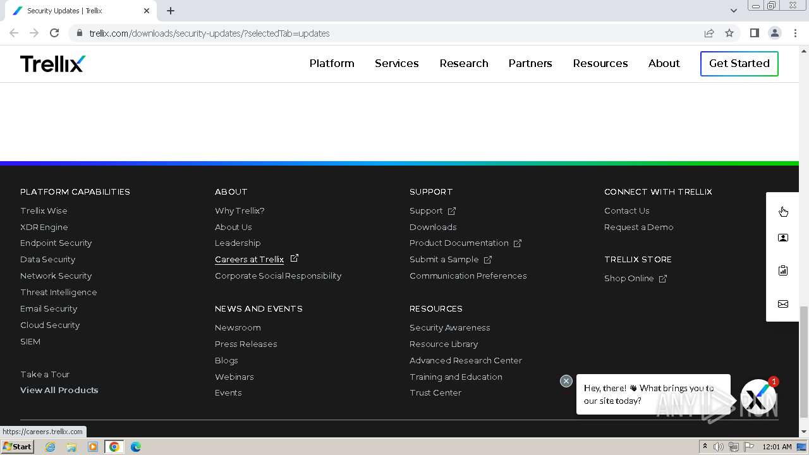Viewport: 809px width, 455px height.
Task: Bookmark this page with the star icon
Action: (729, 33)
